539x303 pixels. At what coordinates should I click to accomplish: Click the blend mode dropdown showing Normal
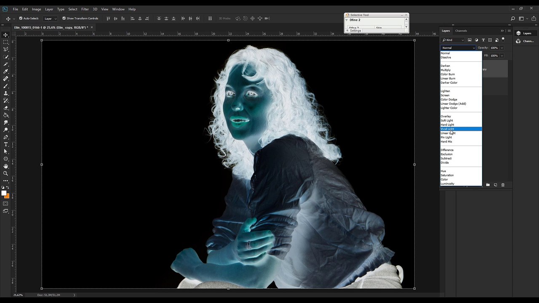[458, 48]
